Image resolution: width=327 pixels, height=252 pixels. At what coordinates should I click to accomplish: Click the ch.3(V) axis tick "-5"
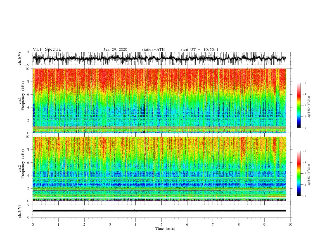pos(28,218)
